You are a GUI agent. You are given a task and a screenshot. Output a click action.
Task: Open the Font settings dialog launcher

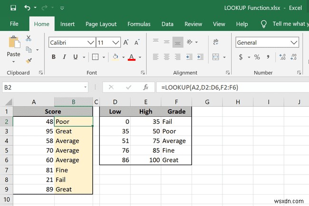(143, 73)
